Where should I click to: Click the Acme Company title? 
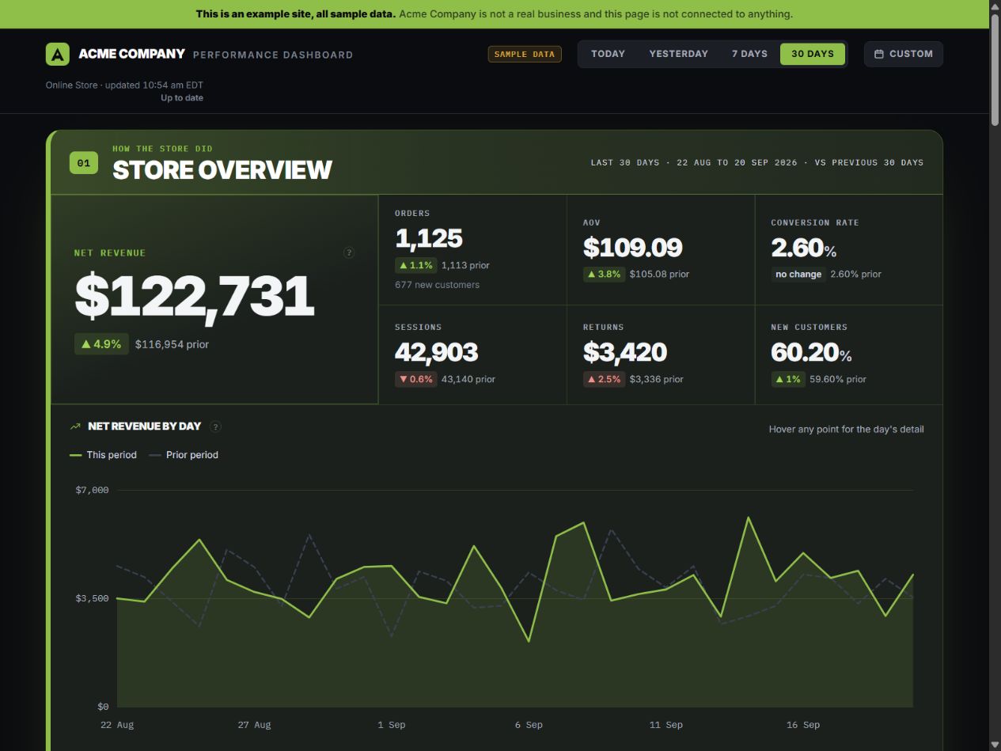coord(132,54)
